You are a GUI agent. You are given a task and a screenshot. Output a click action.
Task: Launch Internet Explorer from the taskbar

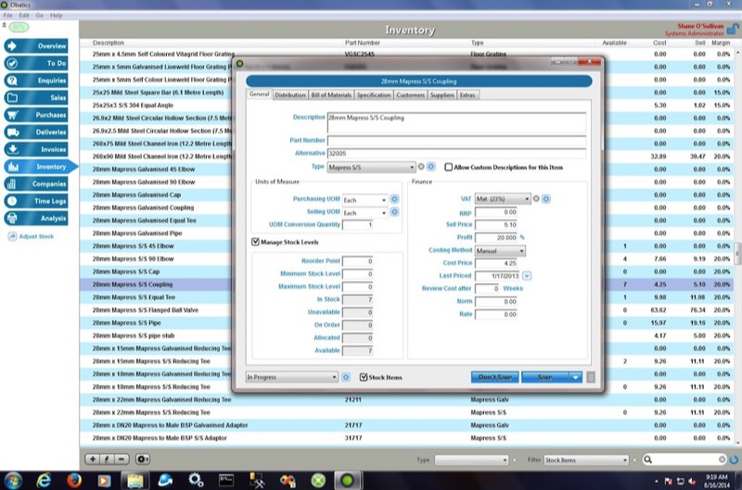click(x=44, y=481)
